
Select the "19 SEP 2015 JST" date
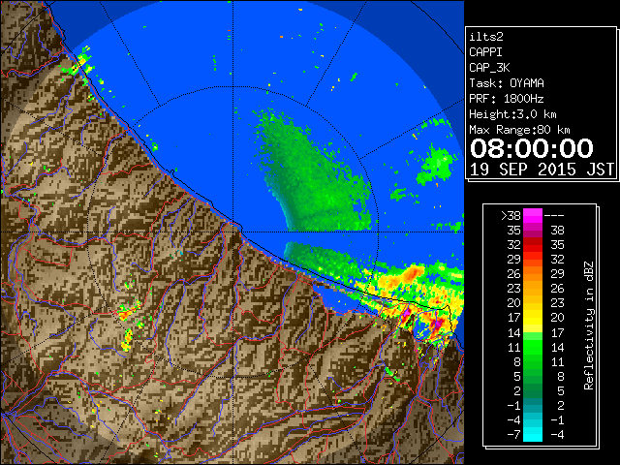(x=542, y=170)
